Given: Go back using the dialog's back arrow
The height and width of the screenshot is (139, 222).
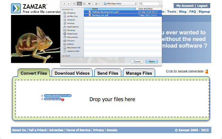Looking at the screenshot, I should pos(64,3).
